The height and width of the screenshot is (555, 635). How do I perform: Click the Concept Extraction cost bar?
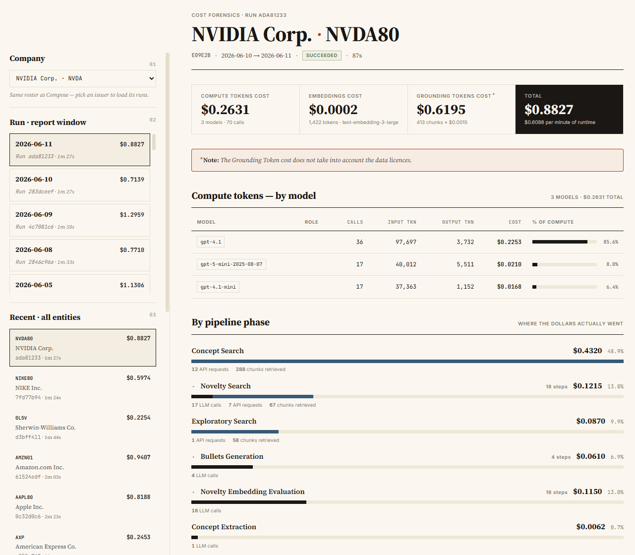[407, 537]
